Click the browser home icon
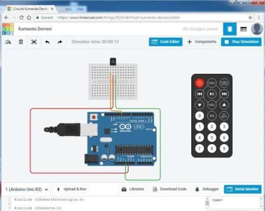The height and width of the screenshot is (211, 265). click(x=29, y=17)
